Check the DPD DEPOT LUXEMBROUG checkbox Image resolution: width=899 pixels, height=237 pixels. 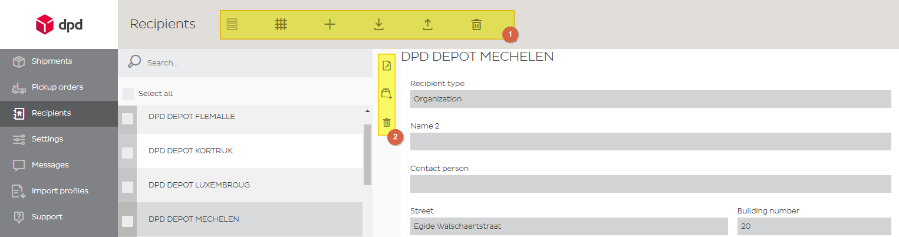click(x=127, y=187)
